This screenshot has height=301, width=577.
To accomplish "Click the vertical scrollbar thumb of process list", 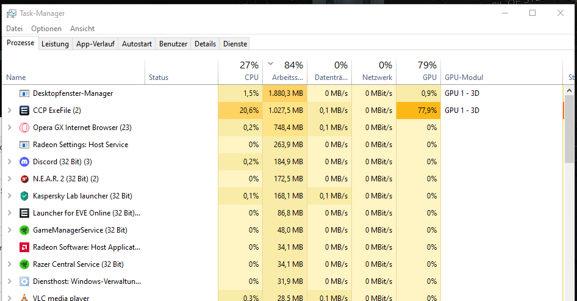I will point(569,129).
